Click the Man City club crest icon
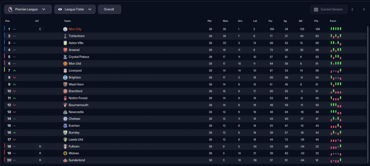Image resolution: width=370 pixels, height=166 pixels. tap(65, 29)
